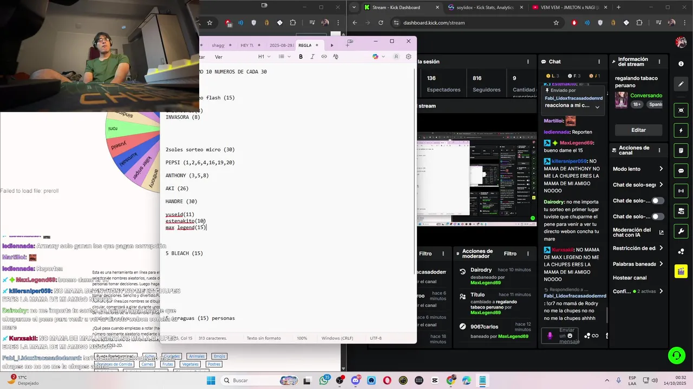Switch to soylidox Kick Stats browser tab
Image resolution: width=693 pixels, height=389 pixels.
[x=485, y=8]
